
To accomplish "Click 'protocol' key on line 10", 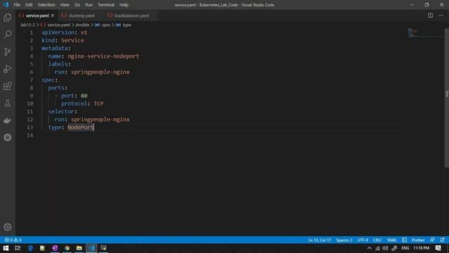I will coord(74,103).
